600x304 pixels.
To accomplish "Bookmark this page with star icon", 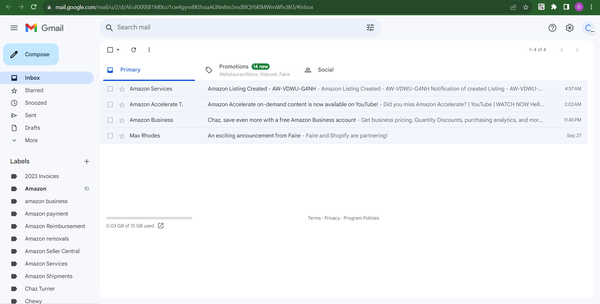I will (526, 7).
